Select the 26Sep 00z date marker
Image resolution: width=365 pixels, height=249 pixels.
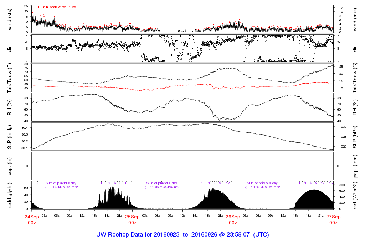pyautogui.click(x=233, y=219)
